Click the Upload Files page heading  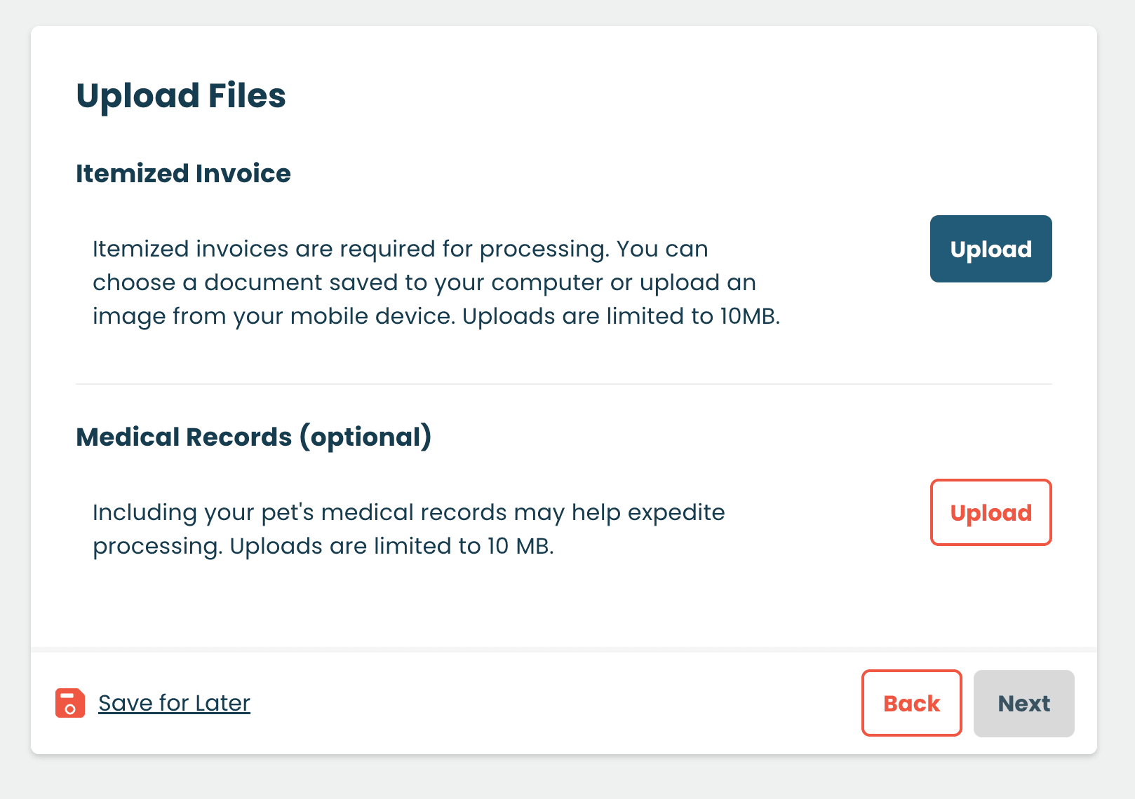[x=181, y=95]
